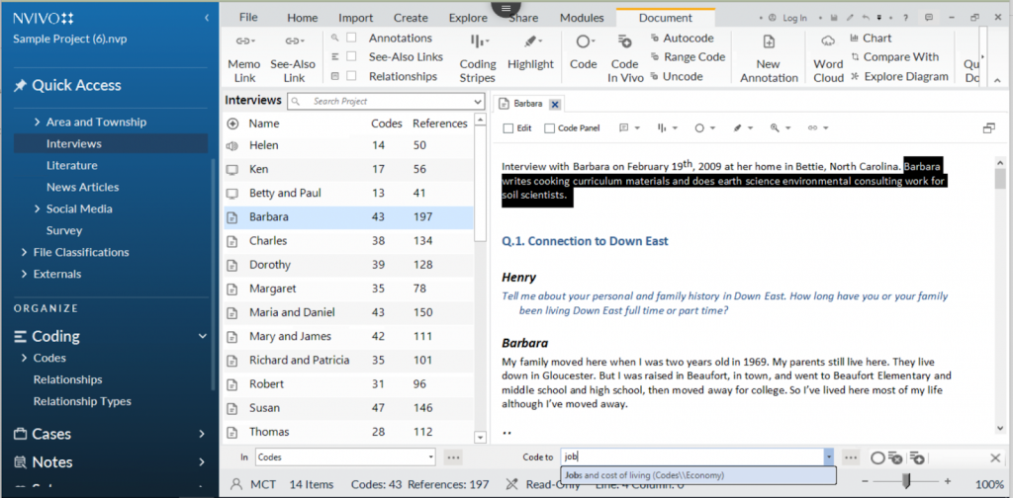Expand the Social Media folder
The height and width of the screenshot is (498, 1013).
pos(37,208)
